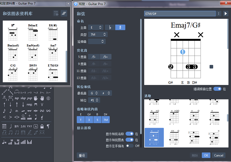
Task: Click the E7M/G# chord name input field
Action: (180, 13)
